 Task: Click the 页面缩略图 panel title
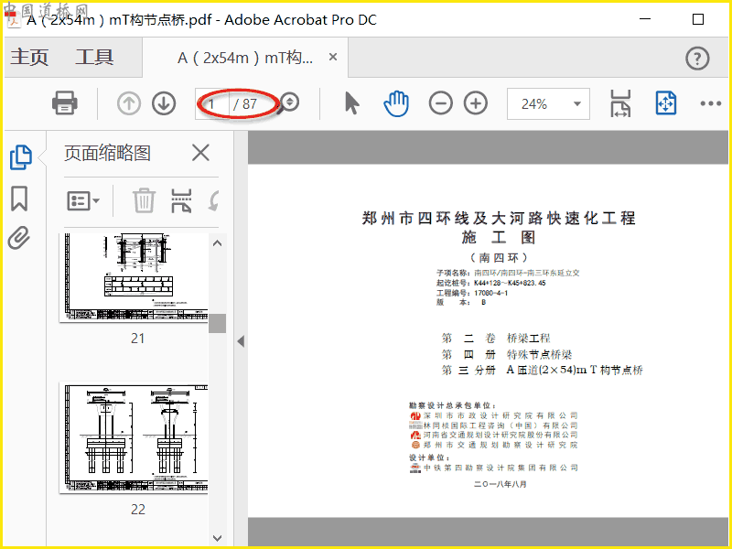point(107,153)
